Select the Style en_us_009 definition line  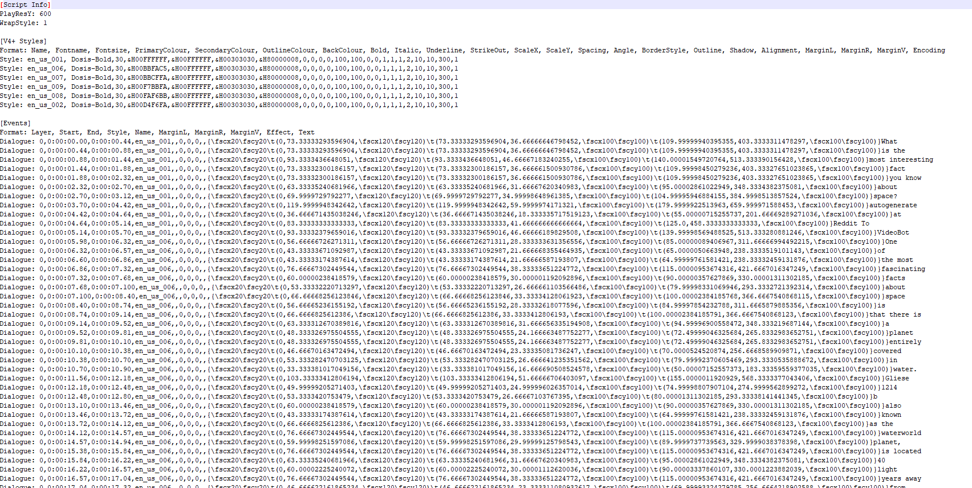(x=228, y=87)
